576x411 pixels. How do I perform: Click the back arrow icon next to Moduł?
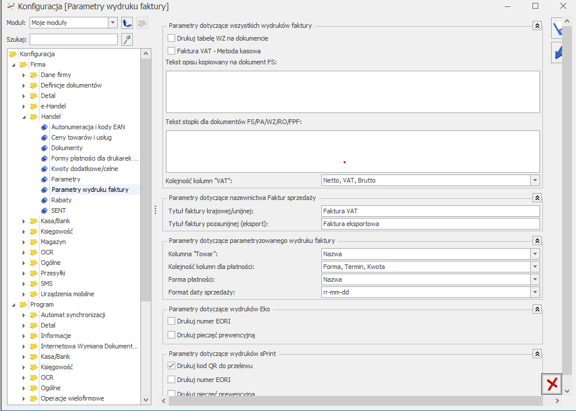126,23
